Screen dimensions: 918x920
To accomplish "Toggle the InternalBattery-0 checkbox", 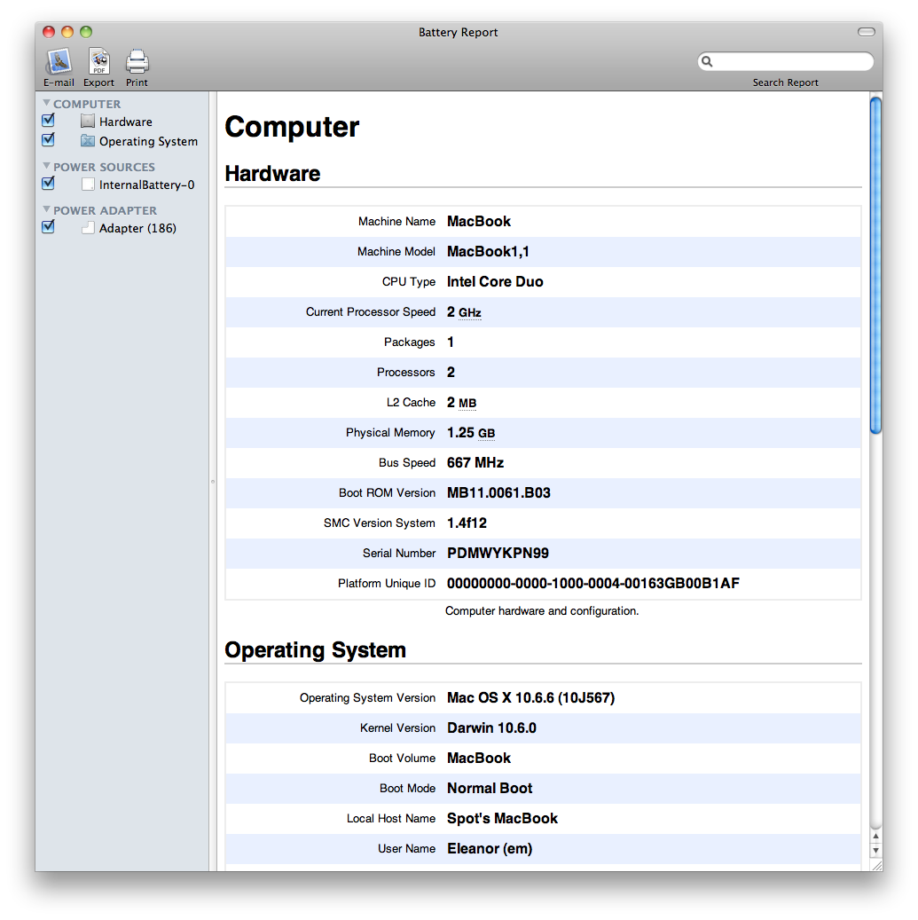I will pyautogui.click(x=49, y=183).
